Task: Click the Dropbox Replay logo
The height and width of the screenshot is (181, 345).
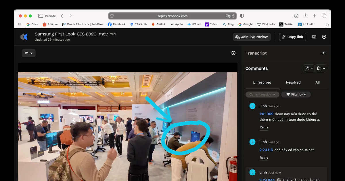Action: coord(24,37)
